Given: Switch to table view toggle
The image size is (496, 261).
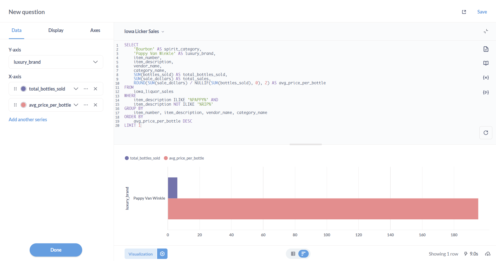Looking at the screenshot, I should click(x=293, y=254).
